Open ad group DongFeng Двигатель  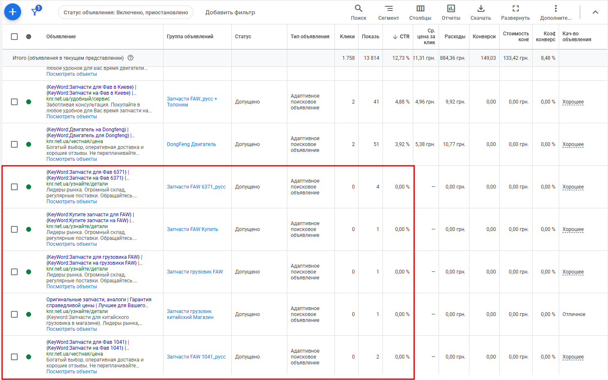click(191, 144)
